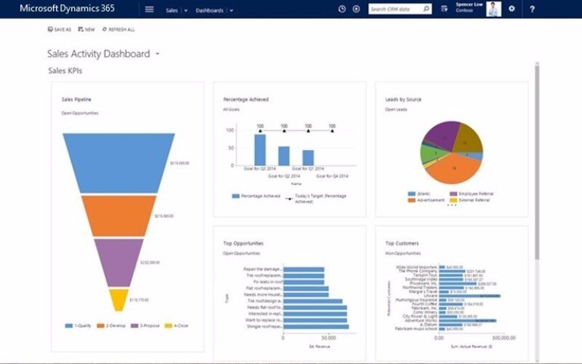Screen dimensions: 582x364
Task: Click the Search CRM data field
Action: (394, 9)
